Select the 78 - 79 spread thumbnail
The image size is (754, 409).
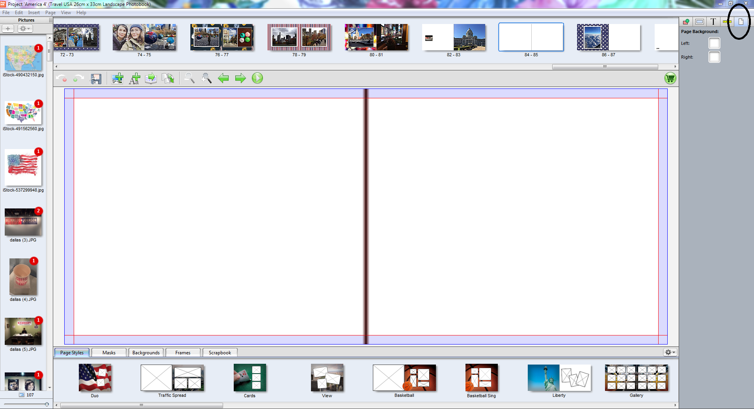[299, 37]
